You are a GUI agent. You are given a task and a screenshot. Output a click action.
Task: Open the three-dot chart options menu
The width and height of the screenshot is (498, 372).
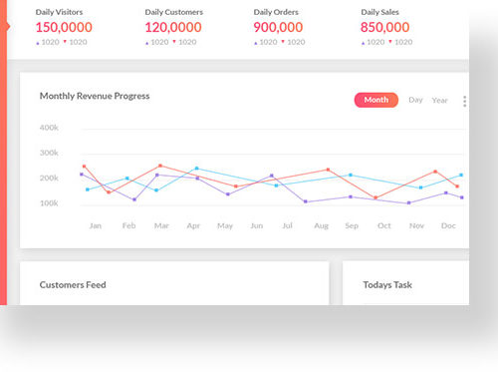[465, 101]
